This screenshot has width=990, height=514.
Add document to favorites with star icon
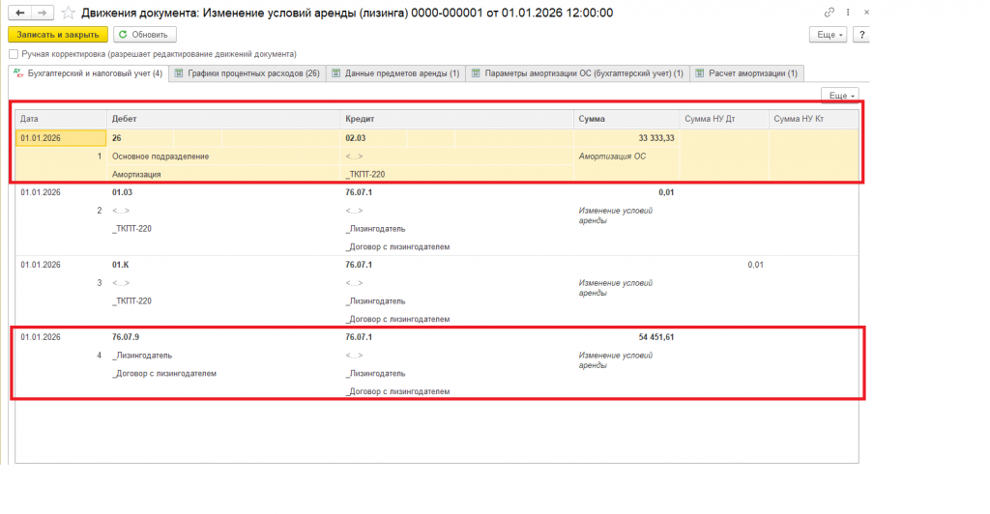(69, 13)
